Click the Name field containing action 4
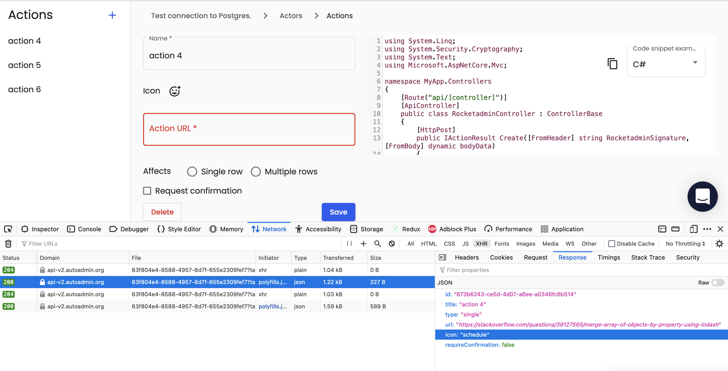 coord(249,54)
